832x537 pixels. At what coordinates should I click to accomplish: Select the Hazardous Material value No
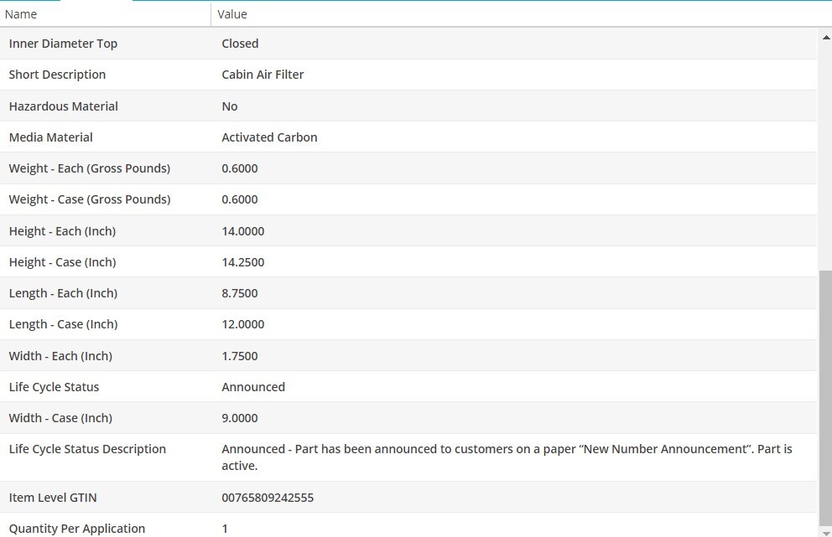pos(230,106)
